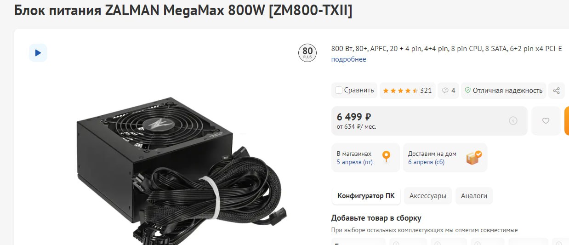The height and width of the screenshot is (245, 569).
Task: Switch to the Аналоги tab
Action: [474, 196]
